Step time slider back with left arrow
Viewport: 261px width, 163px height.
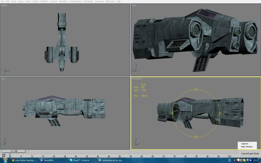tap(2, 151)
